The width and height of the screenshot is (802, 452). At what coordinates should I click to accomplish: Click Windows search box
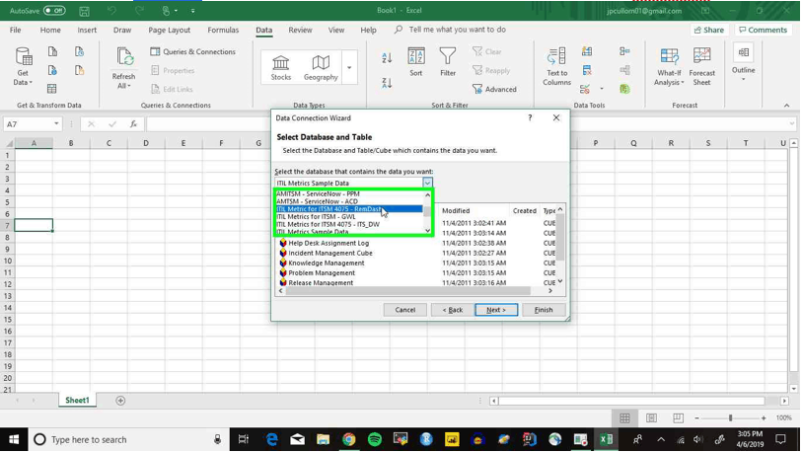click(128, 439)
